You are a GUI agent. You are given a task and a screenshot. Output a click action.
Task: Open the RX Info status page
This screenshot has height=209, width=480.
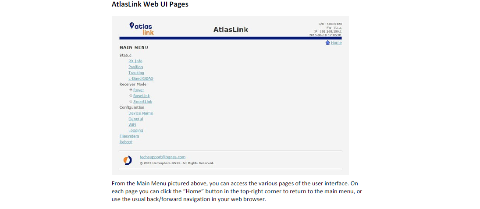(135, 61)
